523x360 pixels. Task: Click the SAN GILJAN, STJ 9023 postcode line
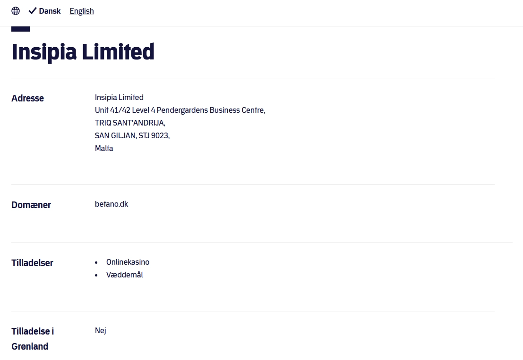point(132,135)
